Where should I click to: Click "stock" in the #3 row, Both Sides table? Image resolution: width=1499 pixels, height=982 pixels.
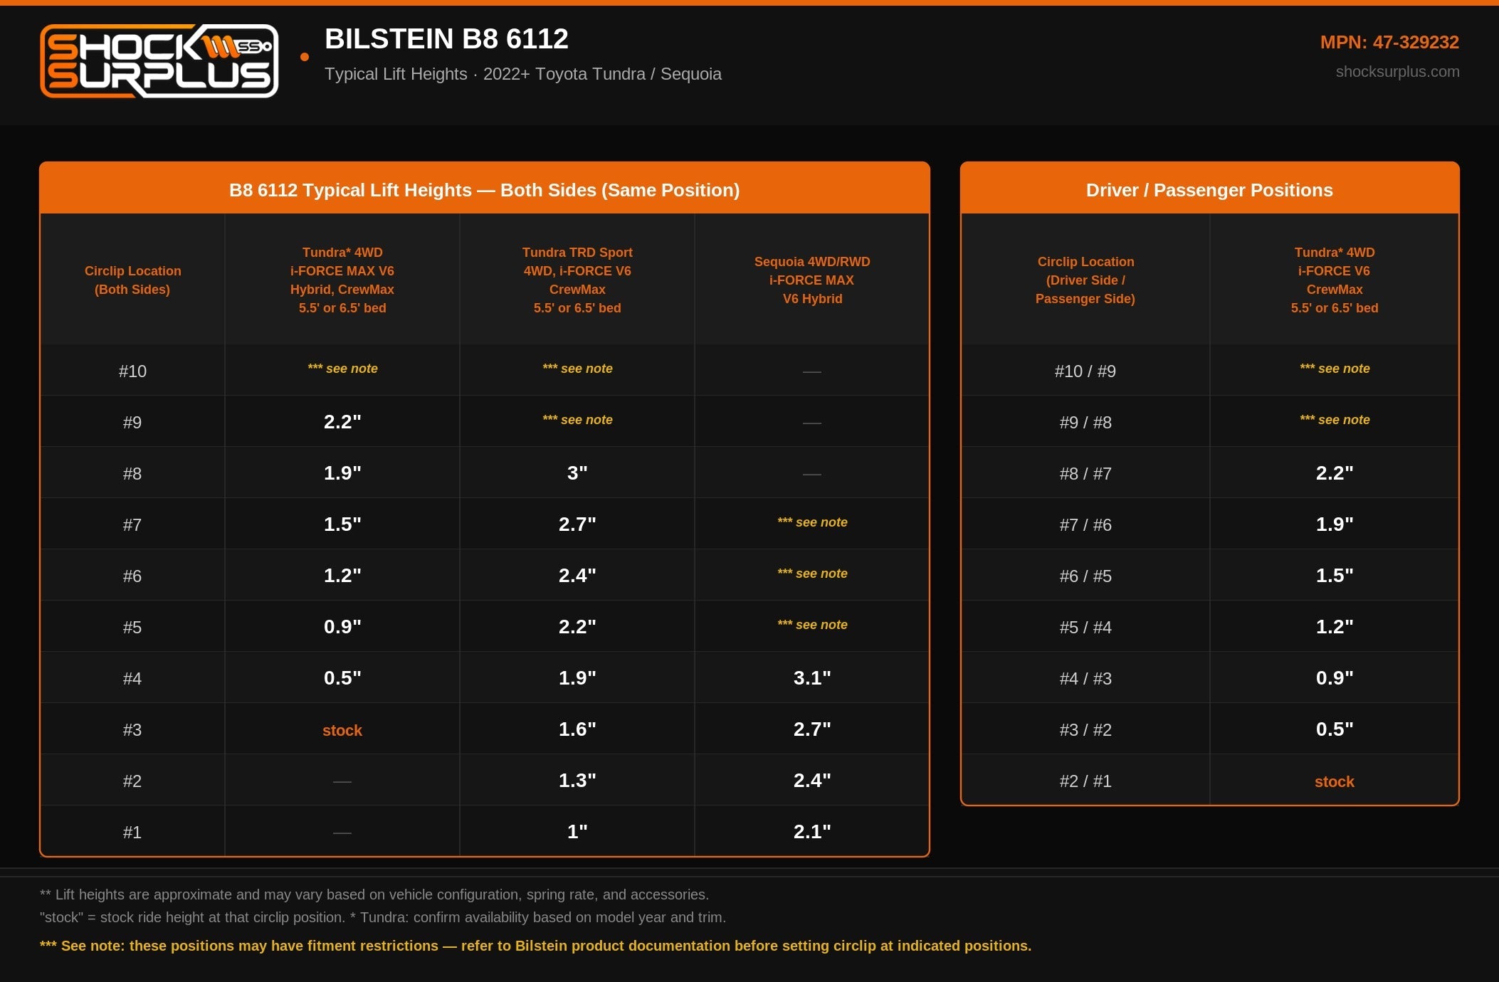[342, 731]
